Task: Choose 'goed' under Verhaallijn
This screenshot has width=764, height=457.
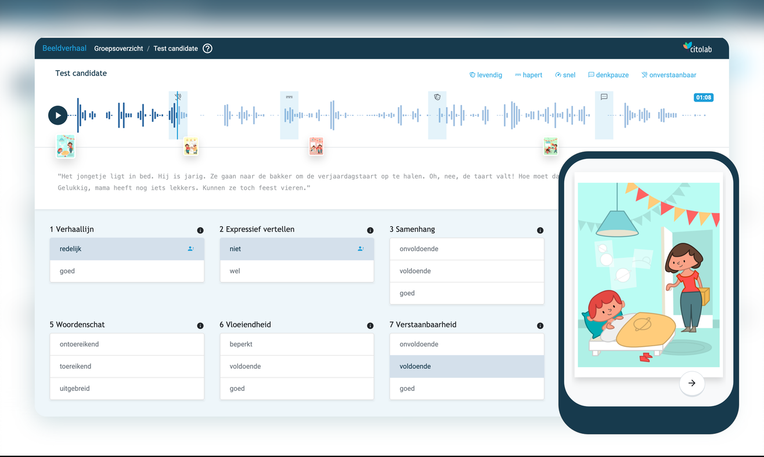Action: coord(127,271)
